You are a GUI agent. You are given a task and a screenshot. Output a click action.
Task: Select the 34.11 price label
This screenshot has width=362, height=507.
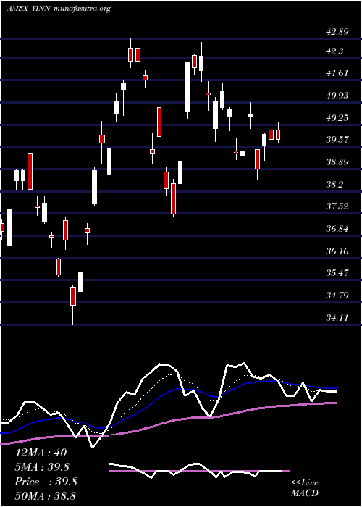pyautogui.click(x=337, y=318)
